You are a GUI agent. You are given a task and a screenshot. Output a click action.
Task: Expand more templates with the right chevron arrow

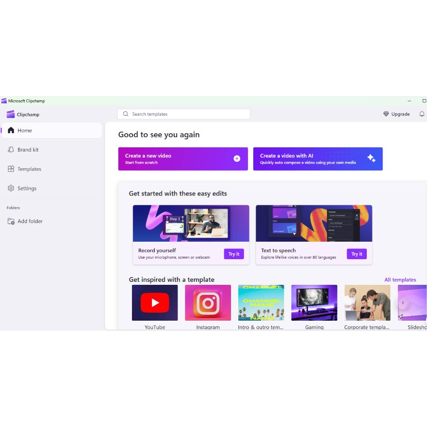point(403,302)
